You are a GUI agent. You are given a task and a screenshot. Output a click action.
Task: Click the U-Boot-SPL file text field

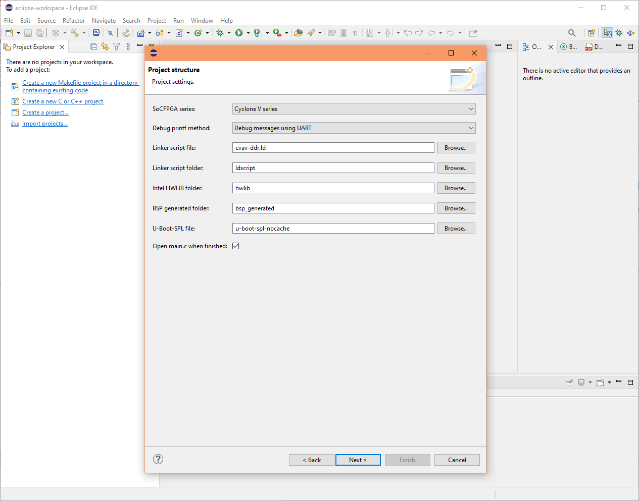coord(333,229)
